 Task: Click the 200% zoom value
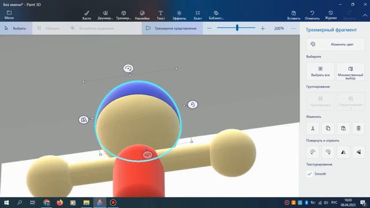tap(279, 28)
